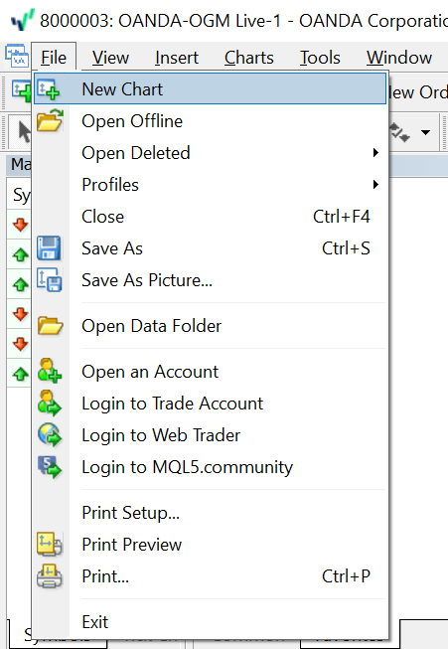
Task: Choose Login to Trade Account
Action: [x=211, y=404]
